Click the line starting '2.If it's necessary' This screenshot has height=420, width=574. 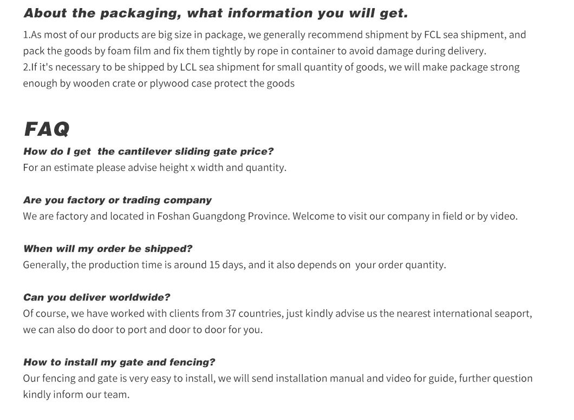click(271, 68)
